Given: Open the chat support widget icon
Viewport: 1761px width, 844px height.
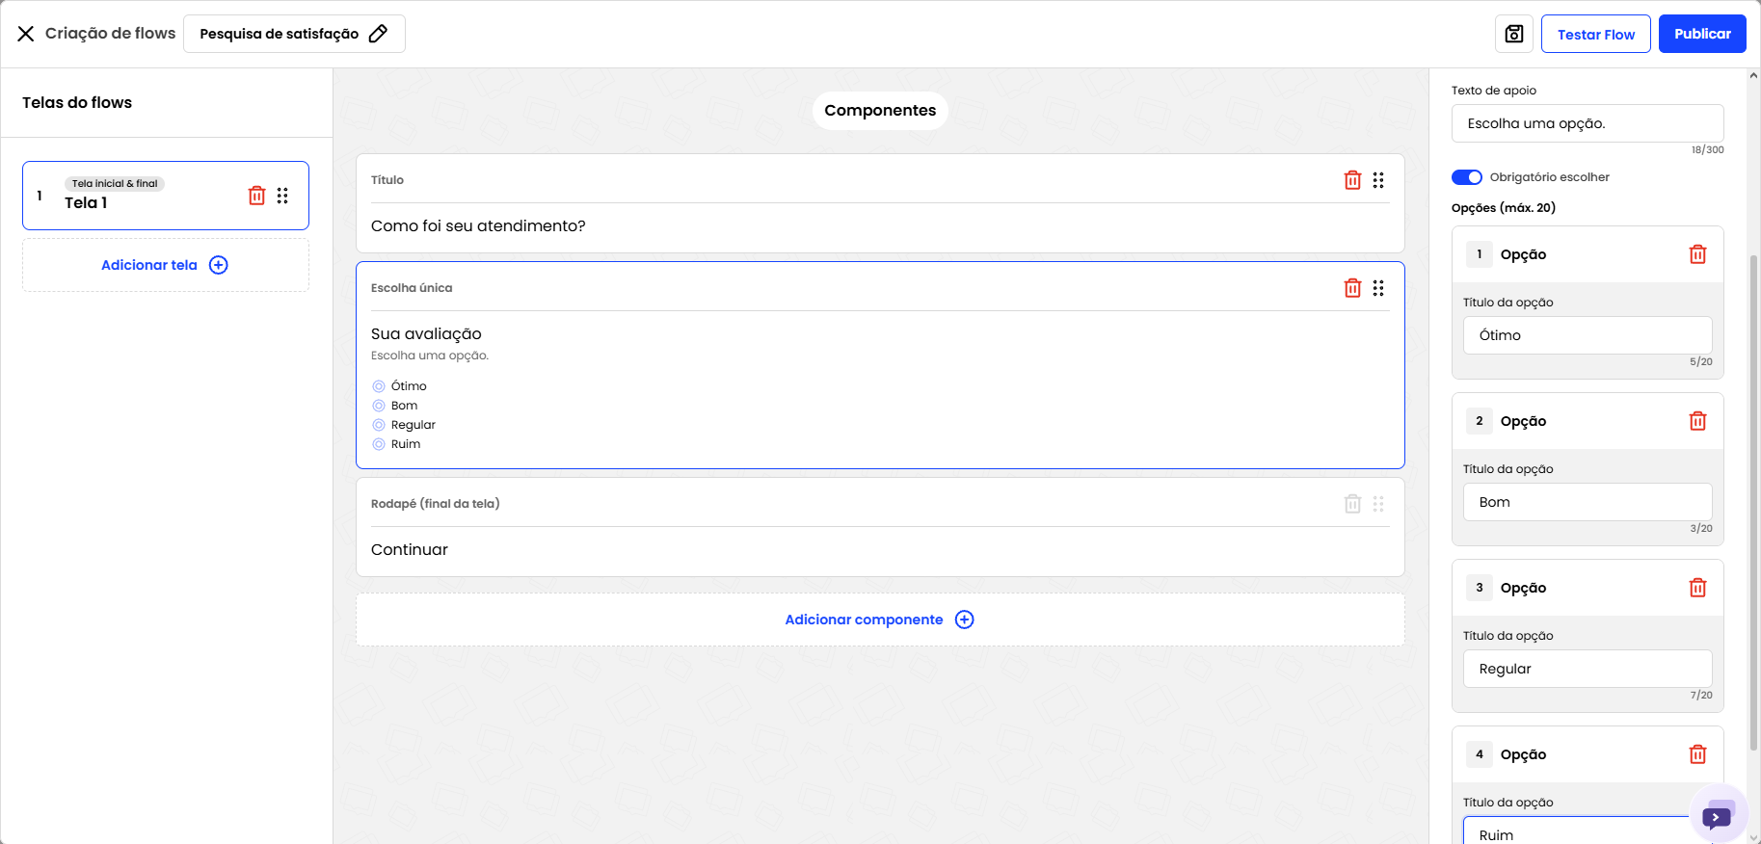Looking at the screenshot, I should [x=1719, y=815].
